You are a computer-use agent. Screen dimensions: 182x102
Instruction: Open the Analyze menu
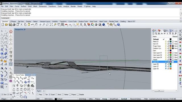coord(66,6)
